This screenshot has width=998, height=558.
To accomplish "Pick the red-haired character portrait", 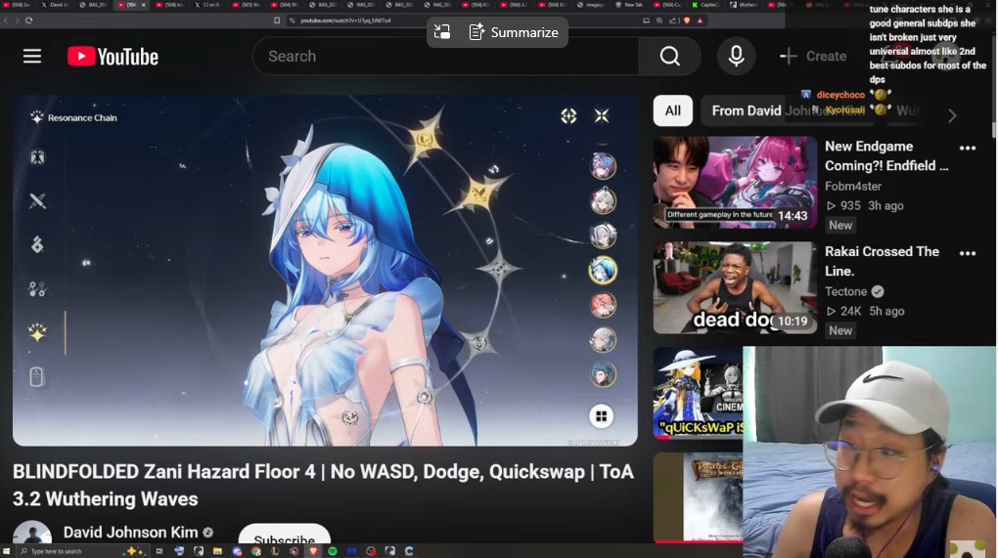I will [602, 305].
